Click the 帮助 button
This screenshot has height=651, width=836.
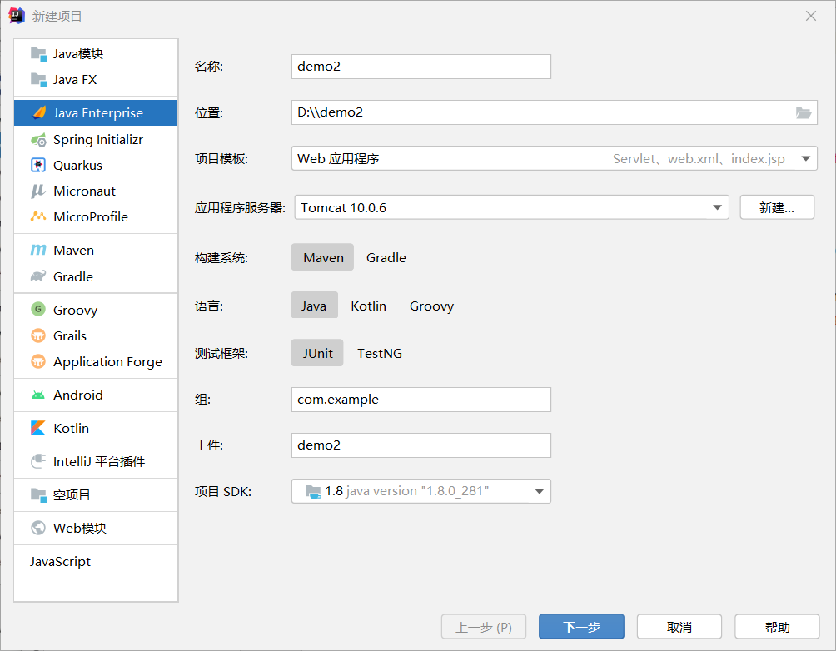pos(778,627)
